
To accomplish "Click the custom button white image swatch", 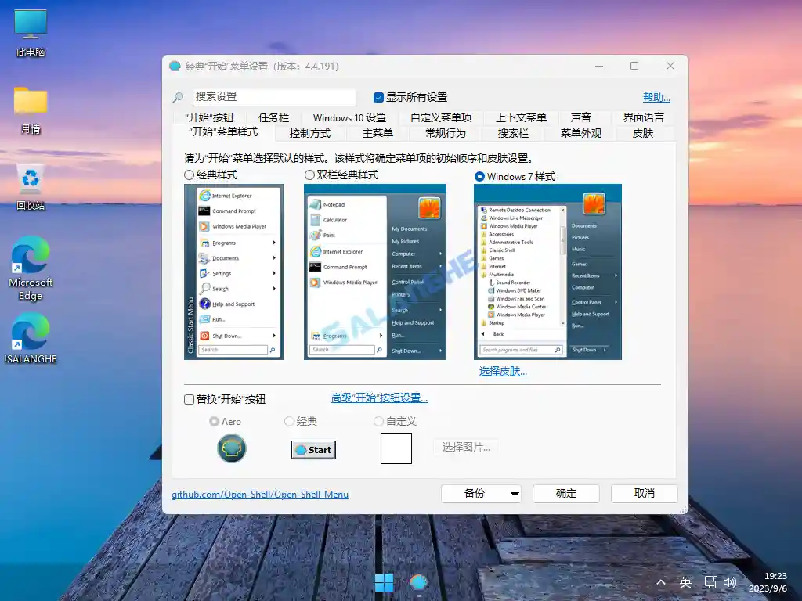I will click(x=396, y=448).
